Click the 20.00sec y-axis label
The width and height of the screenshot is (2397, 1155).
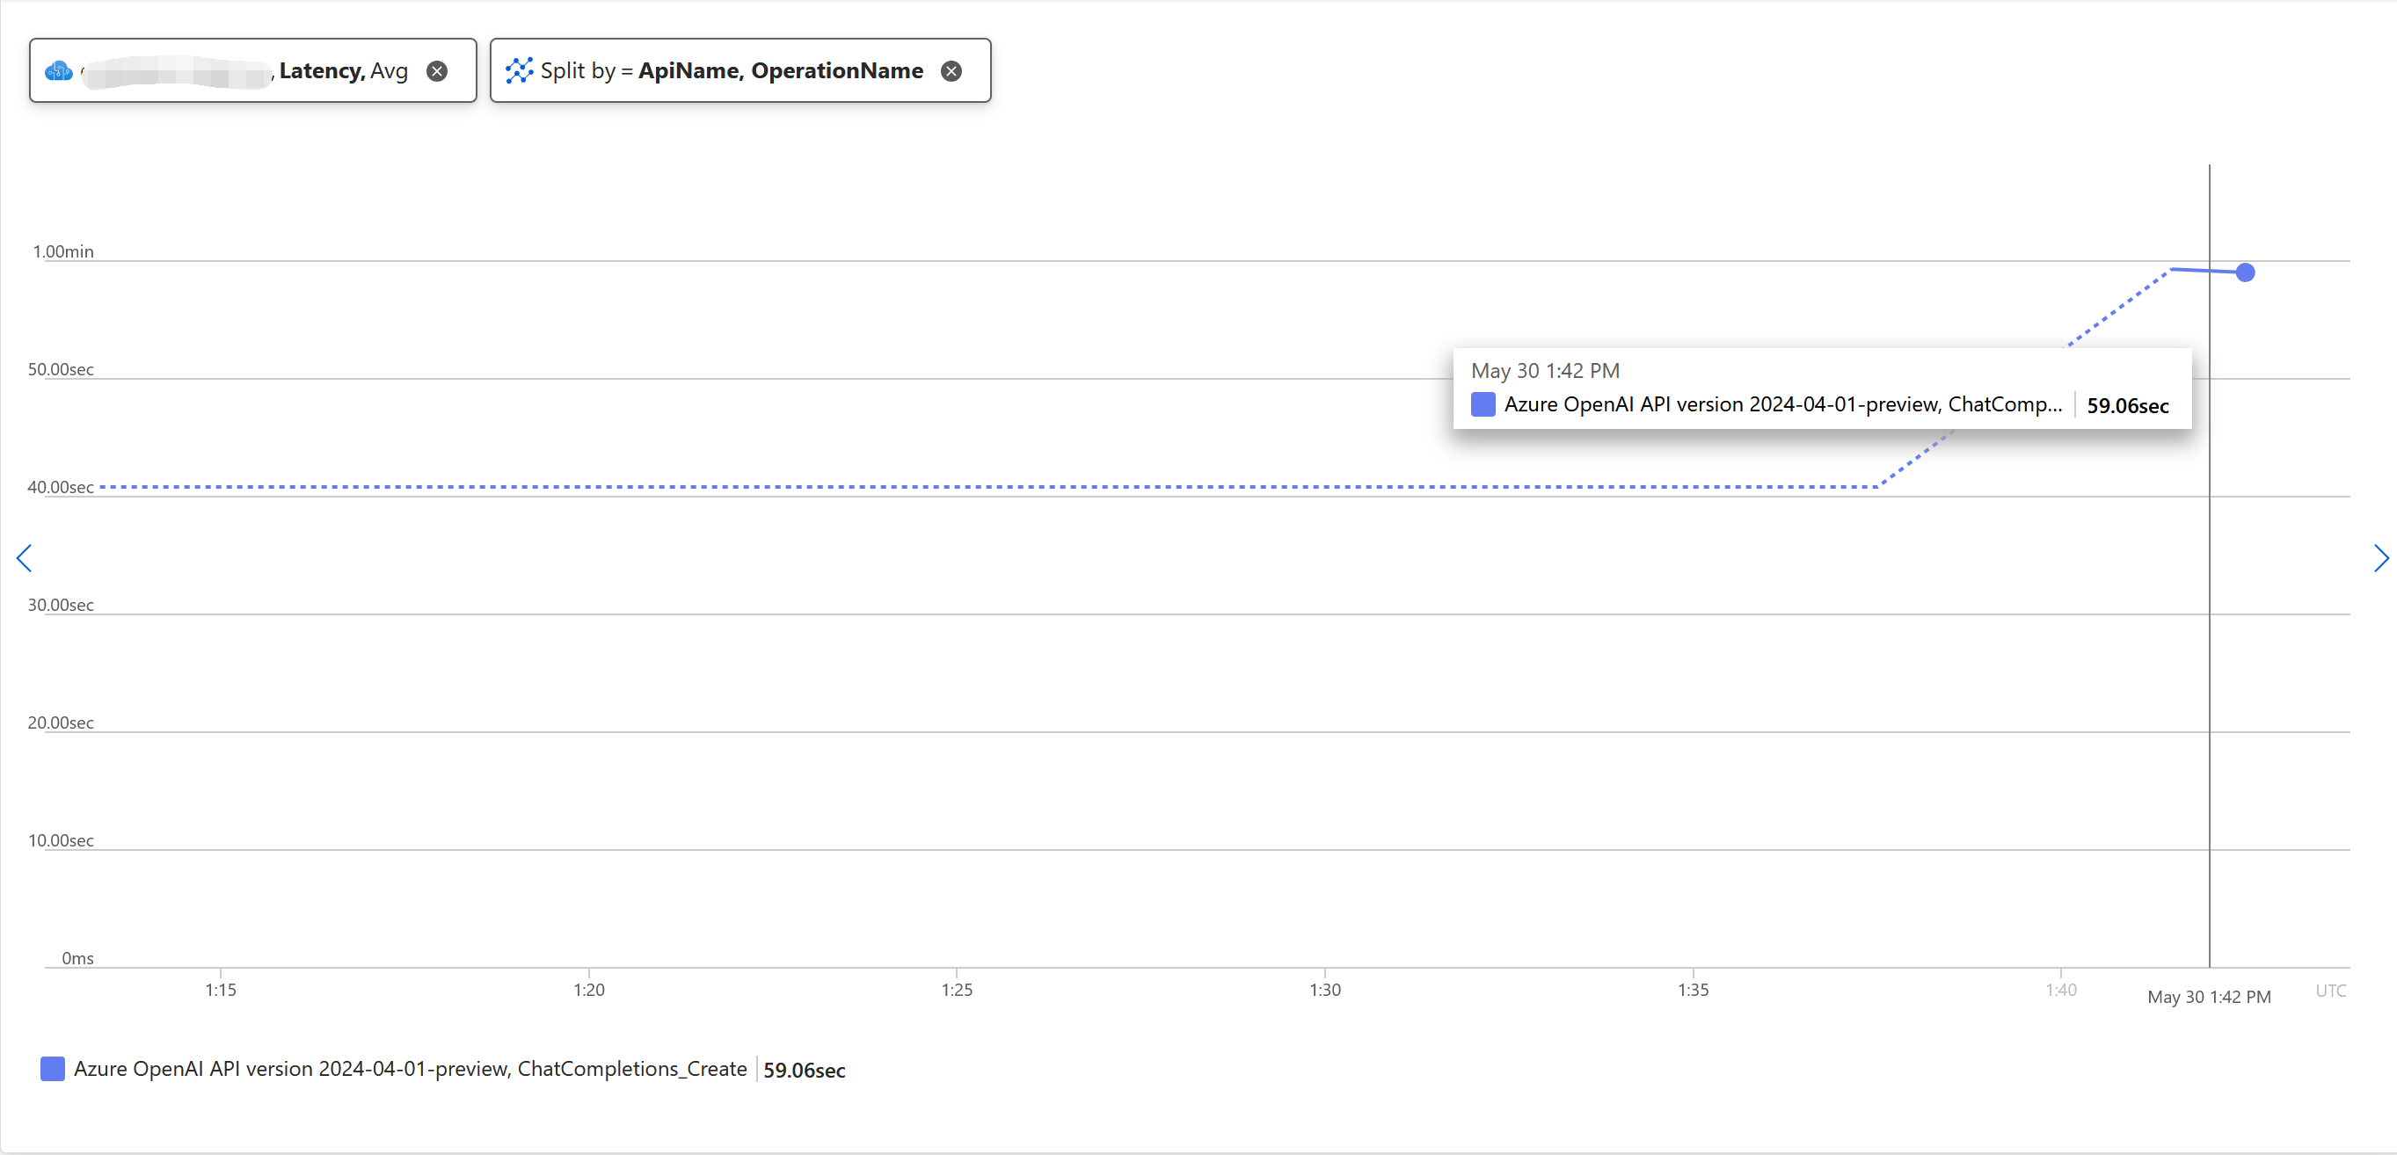pos(61,723)
